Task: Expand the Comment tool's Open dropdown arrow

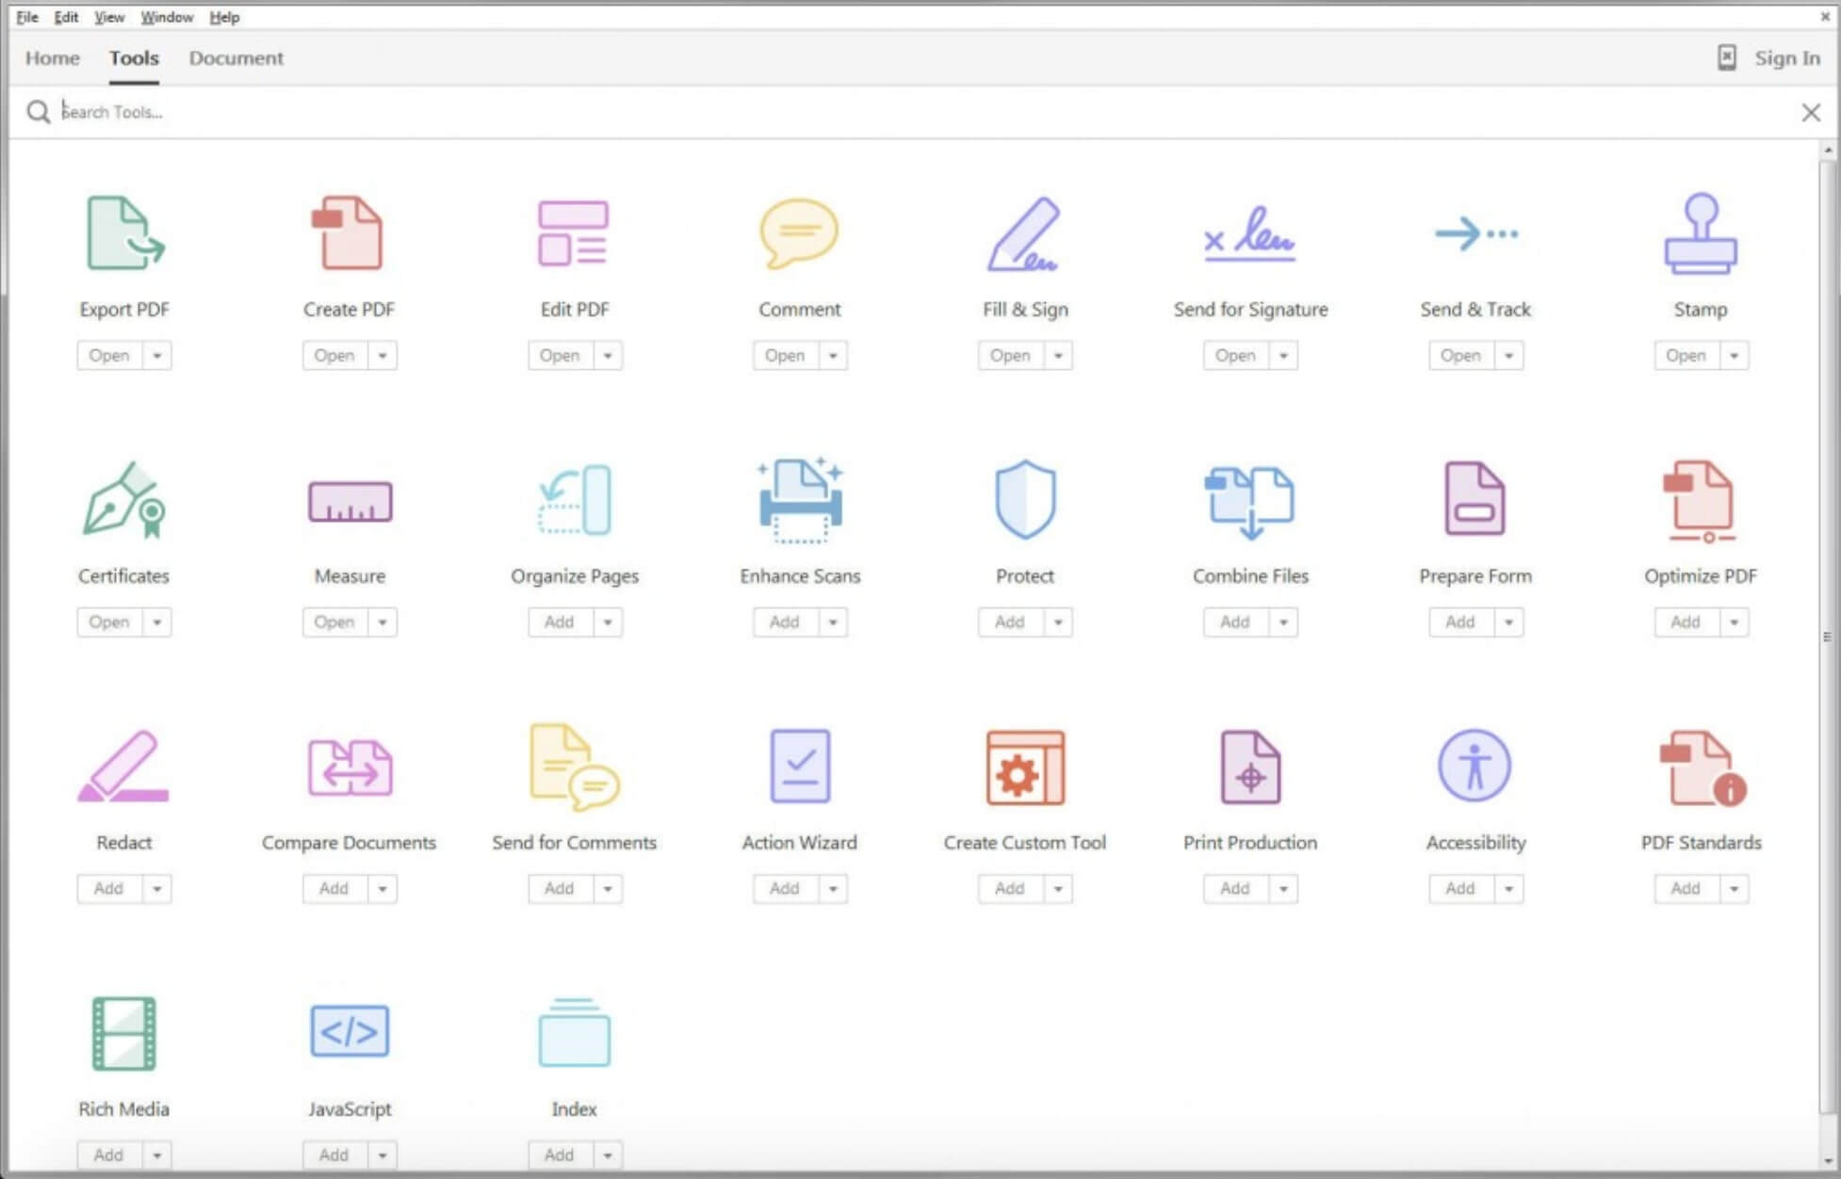Action: tap(832, 355)
